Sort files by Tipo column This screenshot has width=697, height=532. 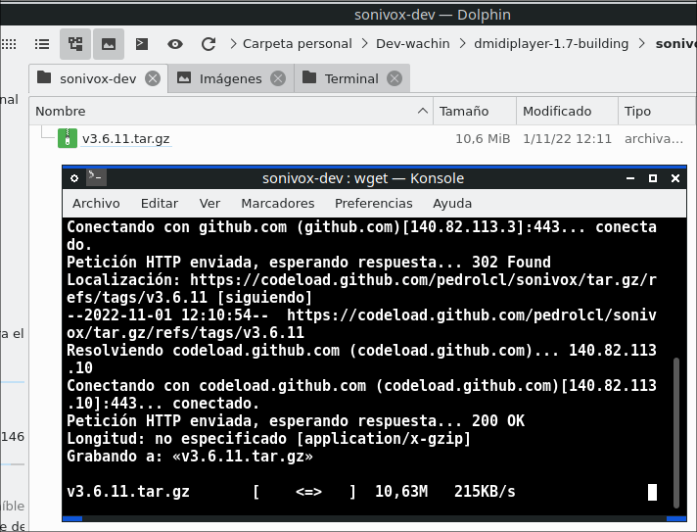657,111
